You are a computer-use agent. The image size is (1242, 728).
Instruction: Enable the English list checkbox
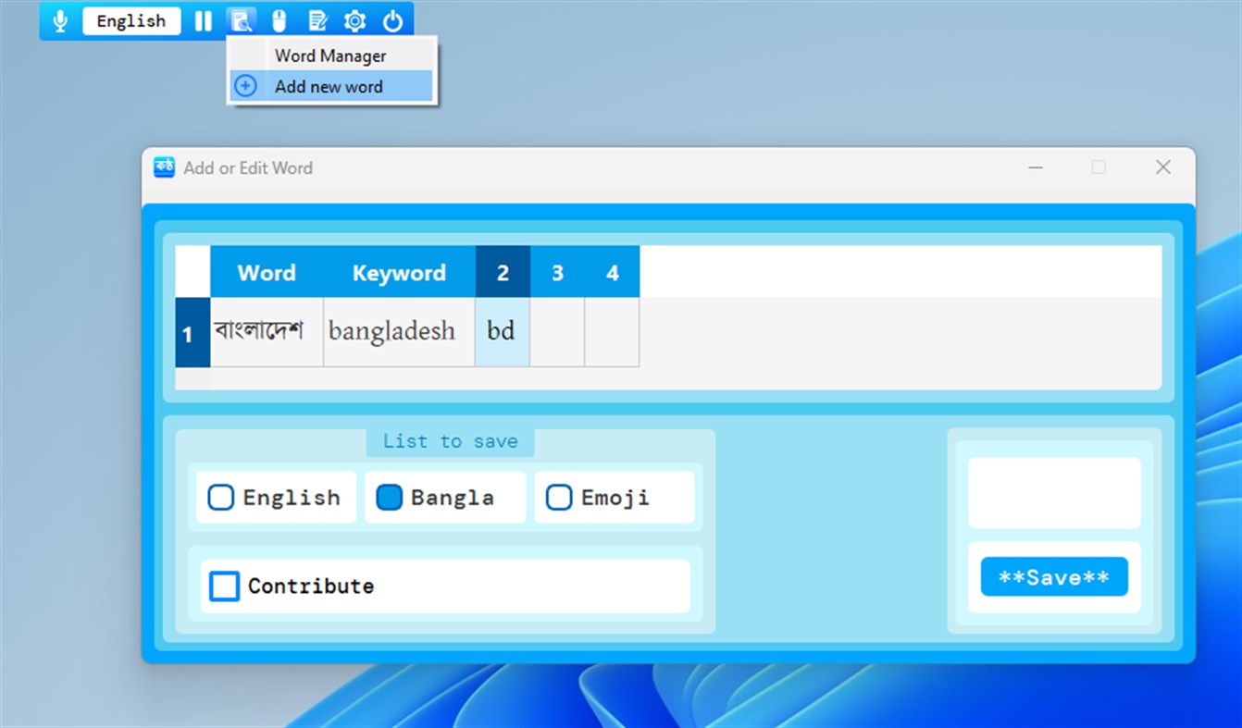[x=220, y=497]
